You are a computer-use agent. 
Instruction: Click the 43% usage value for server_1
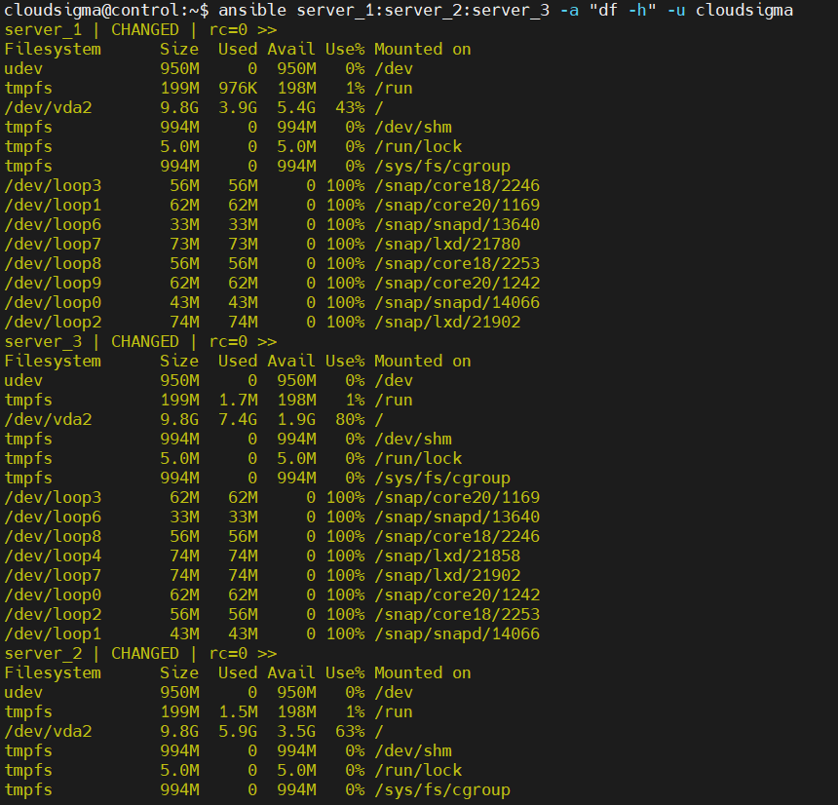click(350, 107)
